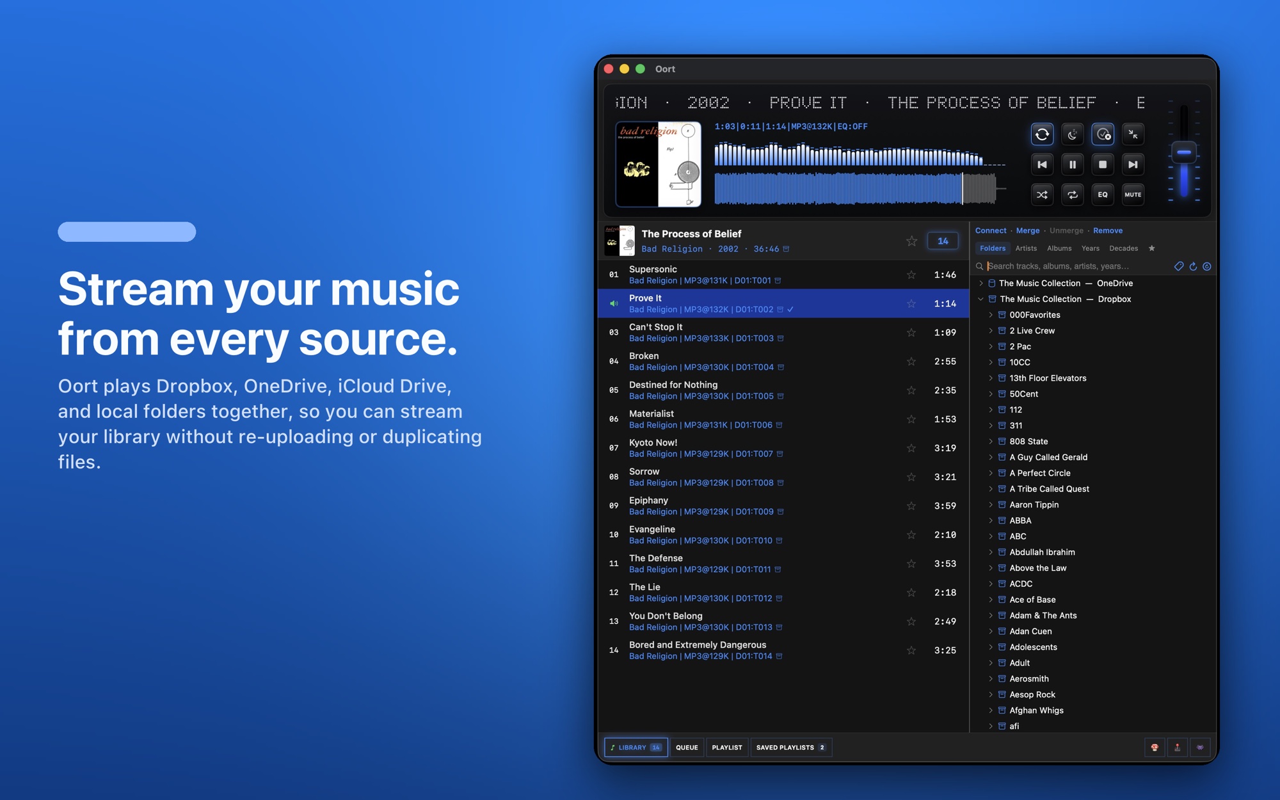
Task: Click the Merge link
Action: pyautogui.click(x=1028, y=230)
